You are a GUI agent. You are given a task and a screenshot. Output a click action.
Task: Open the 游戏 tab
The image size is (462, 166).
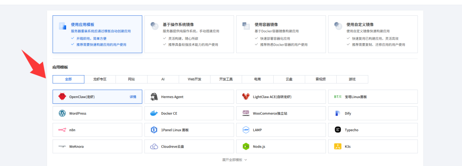[x=352, y=79]
